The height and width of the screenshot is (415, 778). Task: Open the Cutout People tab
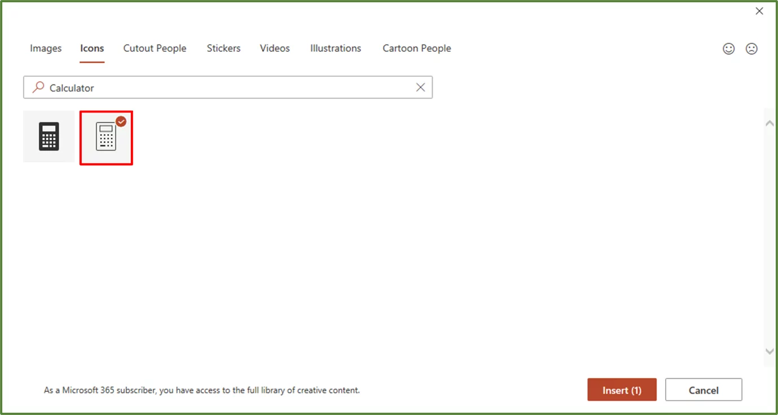(x=155, y=48)
